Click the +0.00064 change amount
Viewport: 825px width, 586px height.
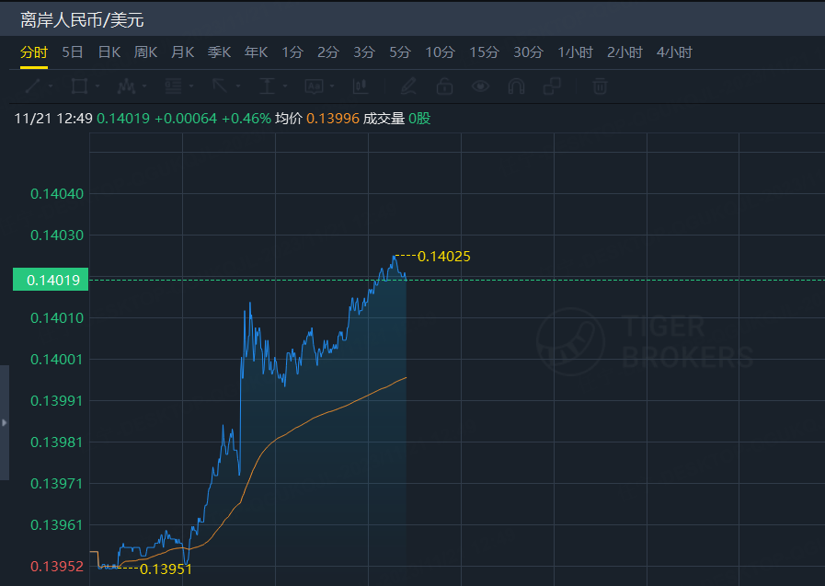pyautogui.click(x=186, y=119)
